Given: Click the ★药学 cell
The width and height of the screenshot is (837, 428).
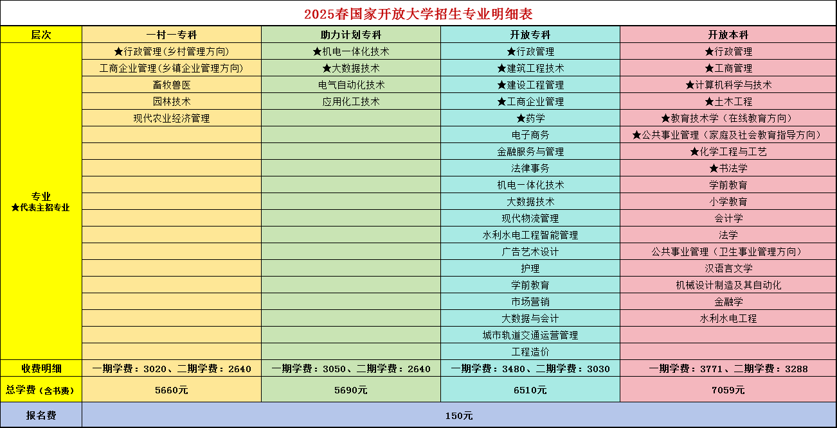Looking at the screenshot, I should pyautogui.click(x=530, y=118).
